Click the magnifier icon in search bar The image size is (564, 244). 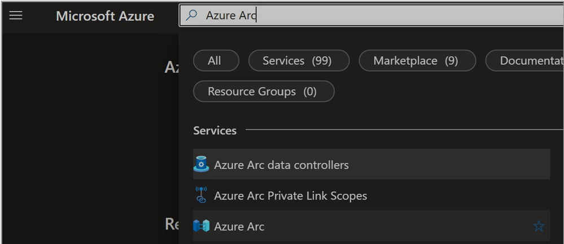pos(191,15)
